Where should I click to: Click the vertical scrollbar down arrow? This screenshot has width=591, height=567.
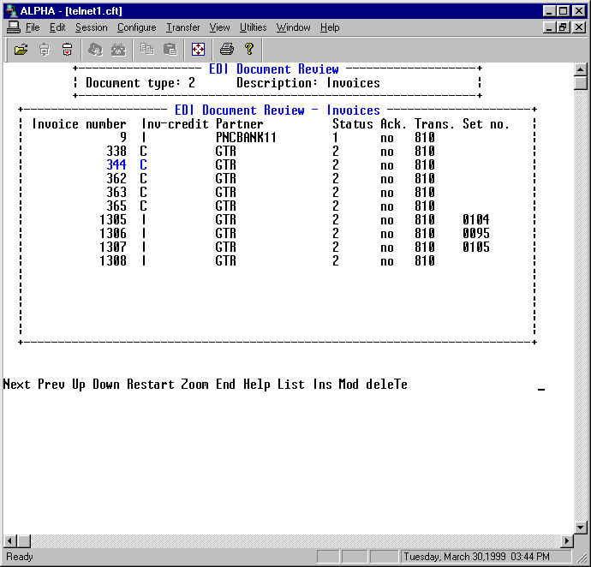click(x=581, y=527)
